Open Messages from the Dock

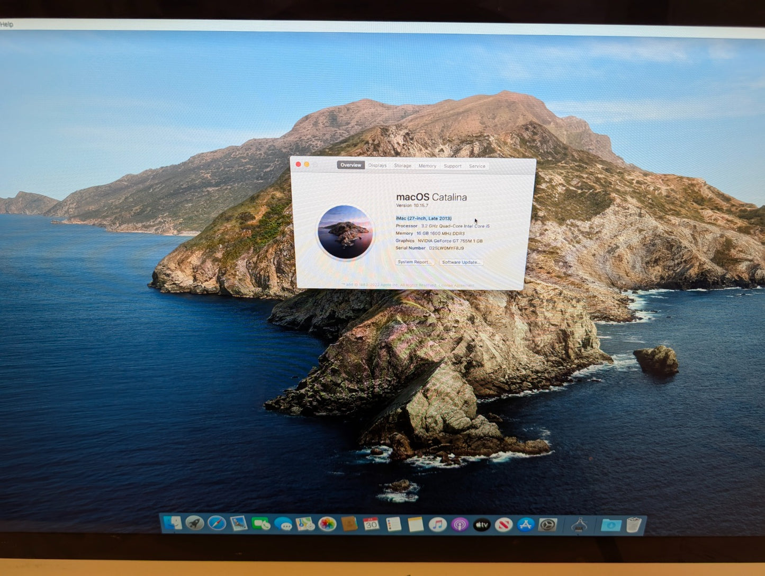click(283, 524)
